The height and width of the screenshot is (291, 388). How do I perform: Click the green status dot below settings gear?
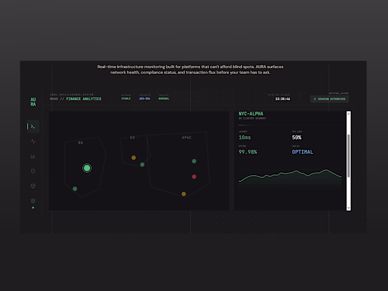33,208
